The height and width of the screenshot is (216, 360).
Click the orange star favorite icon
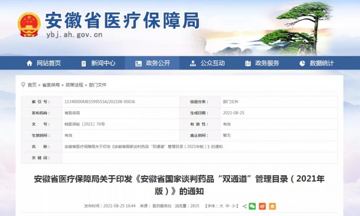272,206
